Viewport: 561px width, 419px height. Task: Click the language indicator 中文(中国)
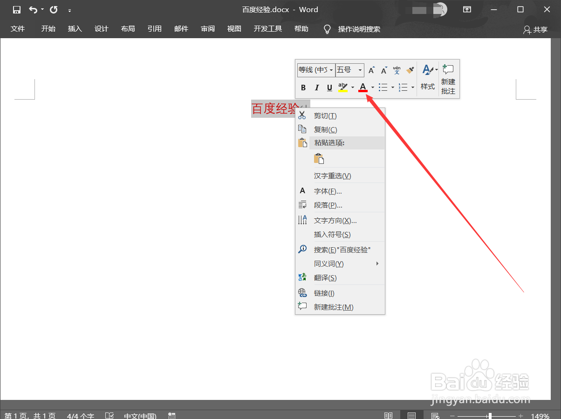140,415
